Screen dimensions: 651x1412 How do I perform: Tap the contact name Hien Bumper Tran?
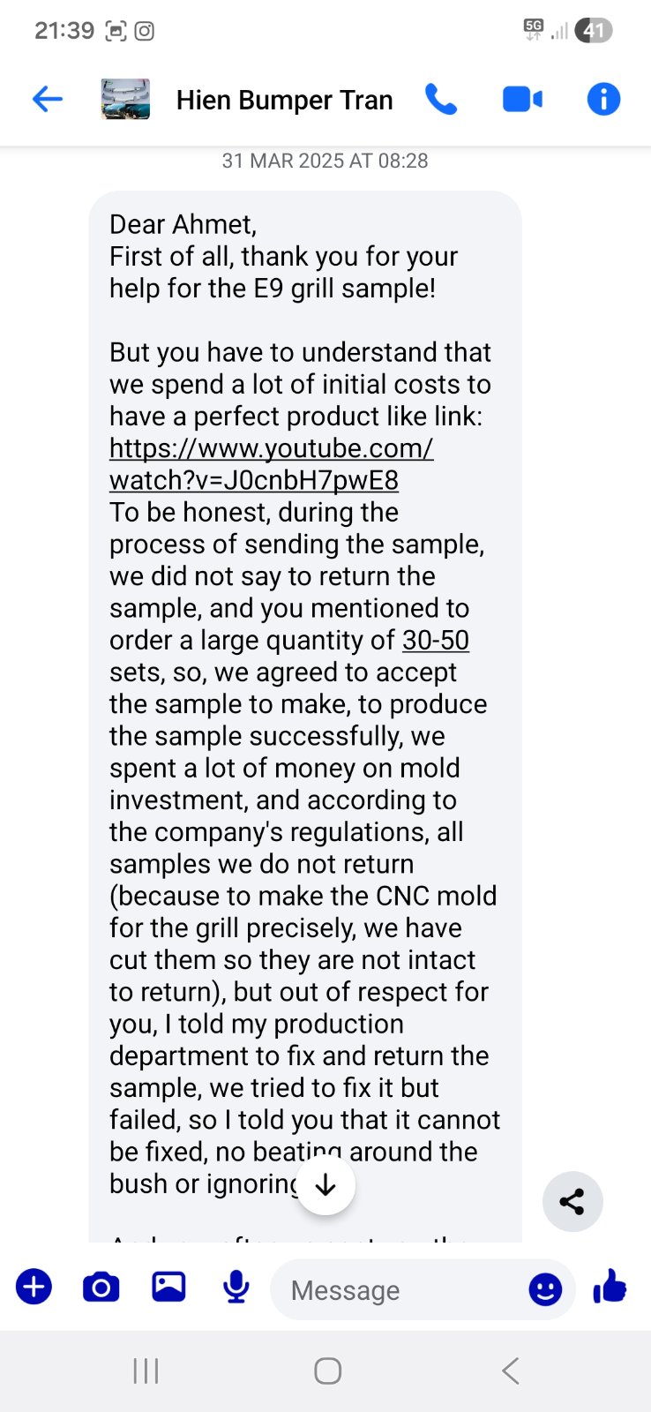click(x=284, y=101)
